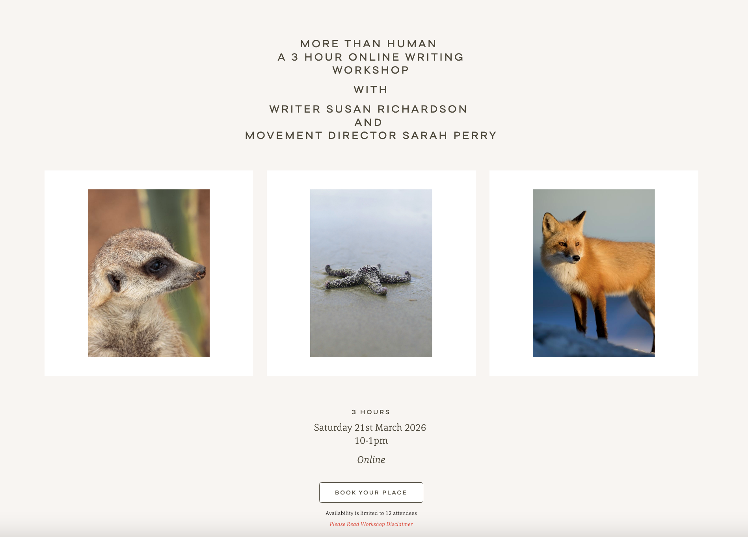Select the meerkat photo
The height and width of the screenshot is (537, 748).
(149, 273)
